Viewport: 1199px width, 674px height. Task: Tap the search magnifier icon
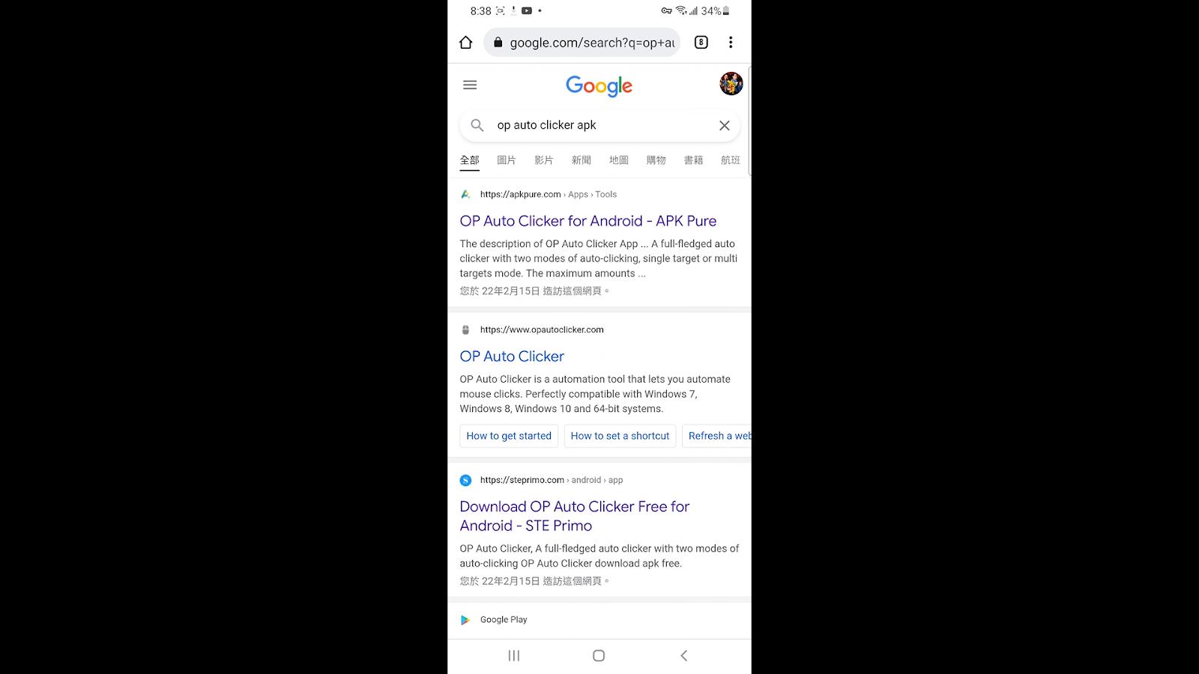click(x=477, y=126)
